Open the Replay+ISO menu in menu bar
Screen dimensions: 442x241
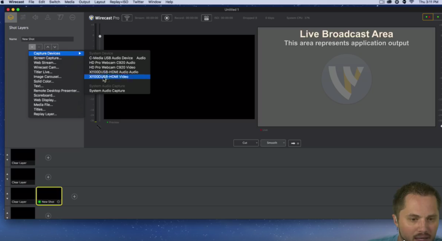tap(119, 2)
